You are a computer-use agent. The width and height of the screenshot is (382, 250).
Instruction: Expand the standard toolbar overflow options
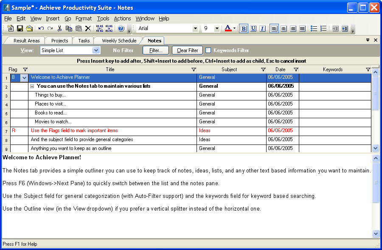tap(129, 29)
